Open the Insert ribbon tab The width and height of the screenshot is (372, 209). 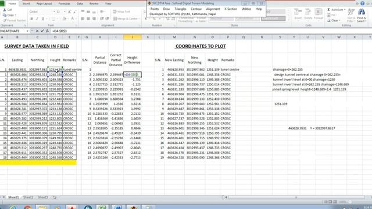(x=26, y=3)
